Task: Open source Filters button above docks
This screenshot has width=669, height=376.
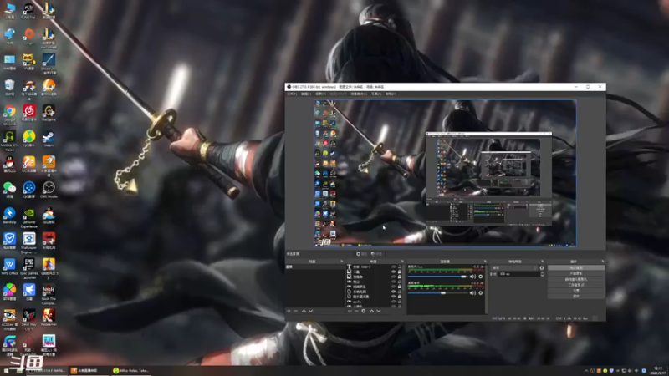Action: 377,254
